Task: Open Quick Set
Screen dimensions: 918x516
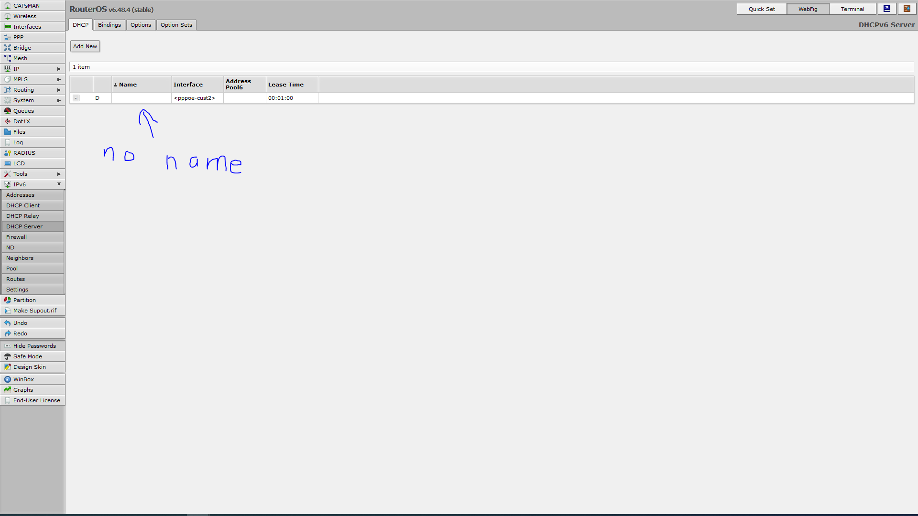Action: click(762, 9)
